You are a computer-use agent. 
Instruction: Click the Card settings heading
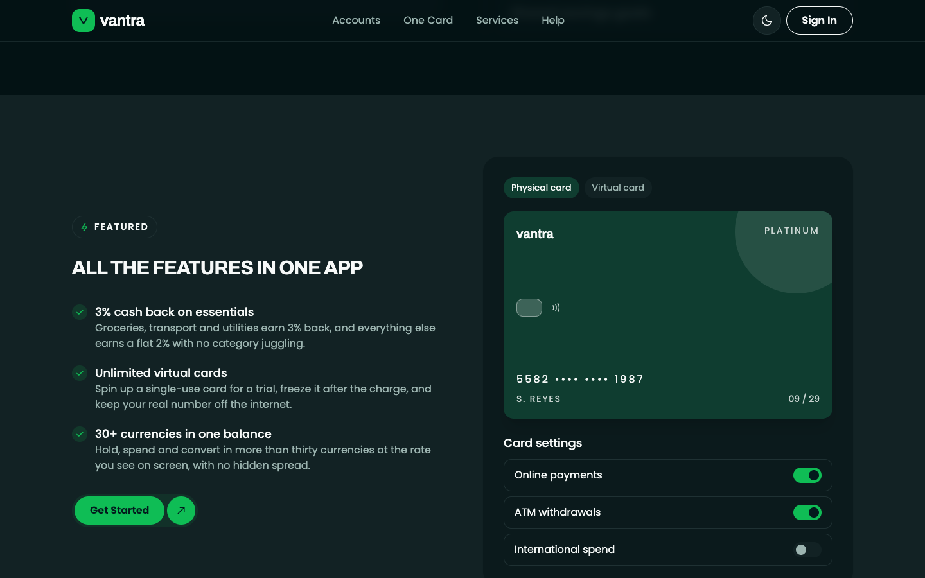[x=543, y=443]
